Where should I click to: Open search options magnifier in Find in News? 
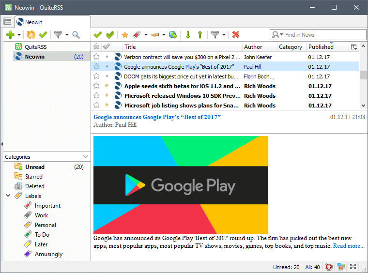point(277,35)
